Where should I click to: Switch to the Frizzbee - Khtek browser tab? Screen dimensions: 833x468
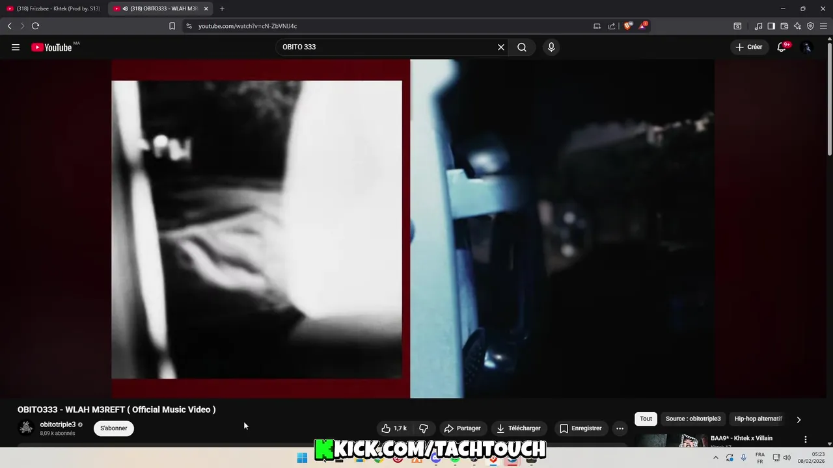(53, 8)
